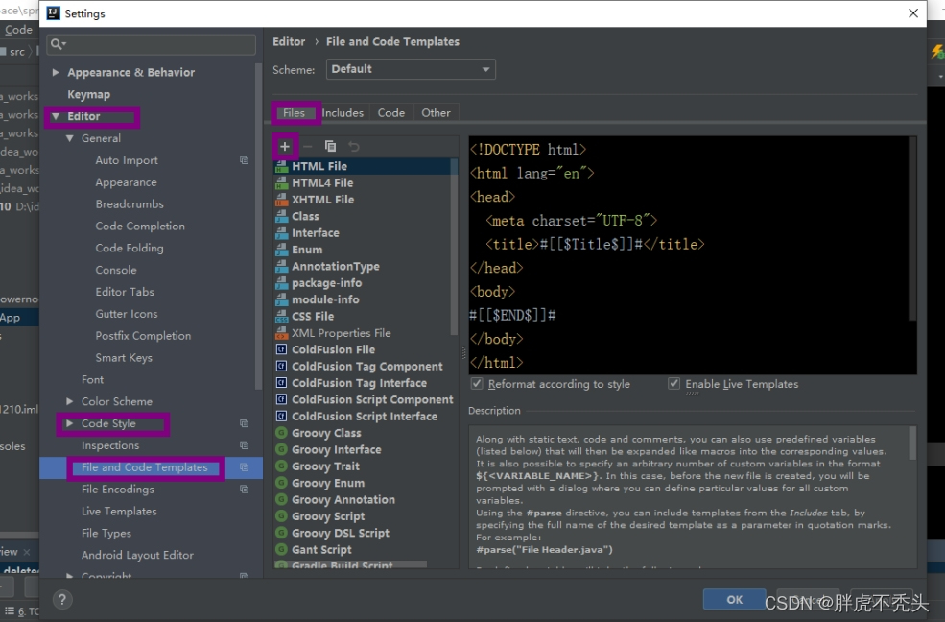Click the Class template icon
The height and width of the screenshot is (622, 945).
pyautogui.click(x=281, y=216)
